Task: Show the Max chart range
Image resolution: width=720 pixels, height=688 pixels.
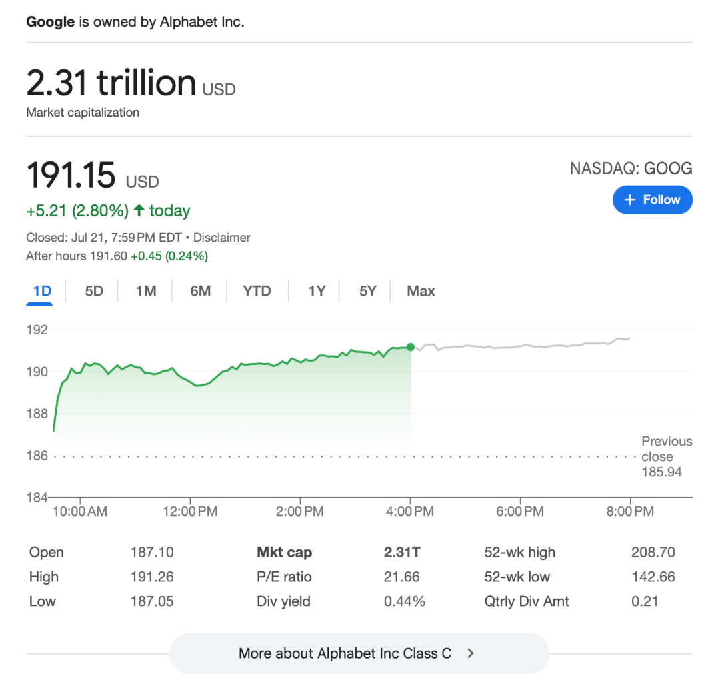Action: pyautogui.click(x=421, y=291)
